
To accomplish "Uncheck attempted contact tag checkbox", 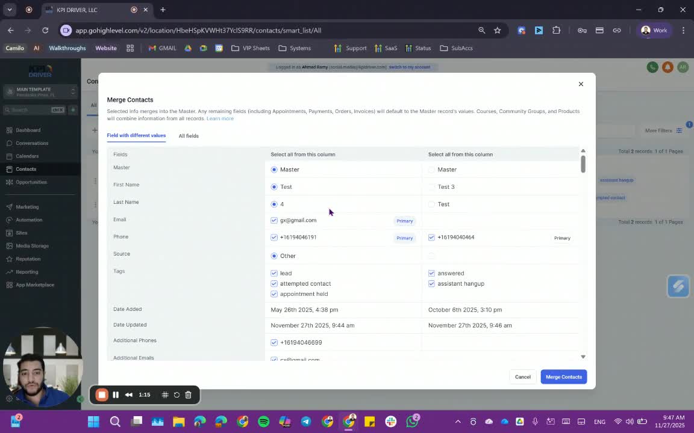I will click(274, 284).
